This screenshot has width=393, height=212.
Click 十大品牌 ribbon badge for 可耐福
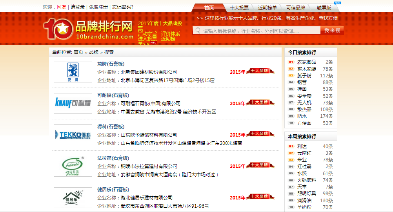coord(260,102)
